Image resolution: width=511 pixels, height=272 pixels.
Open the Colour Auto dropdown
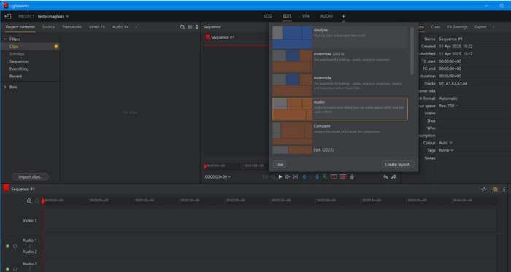(445, 143)
